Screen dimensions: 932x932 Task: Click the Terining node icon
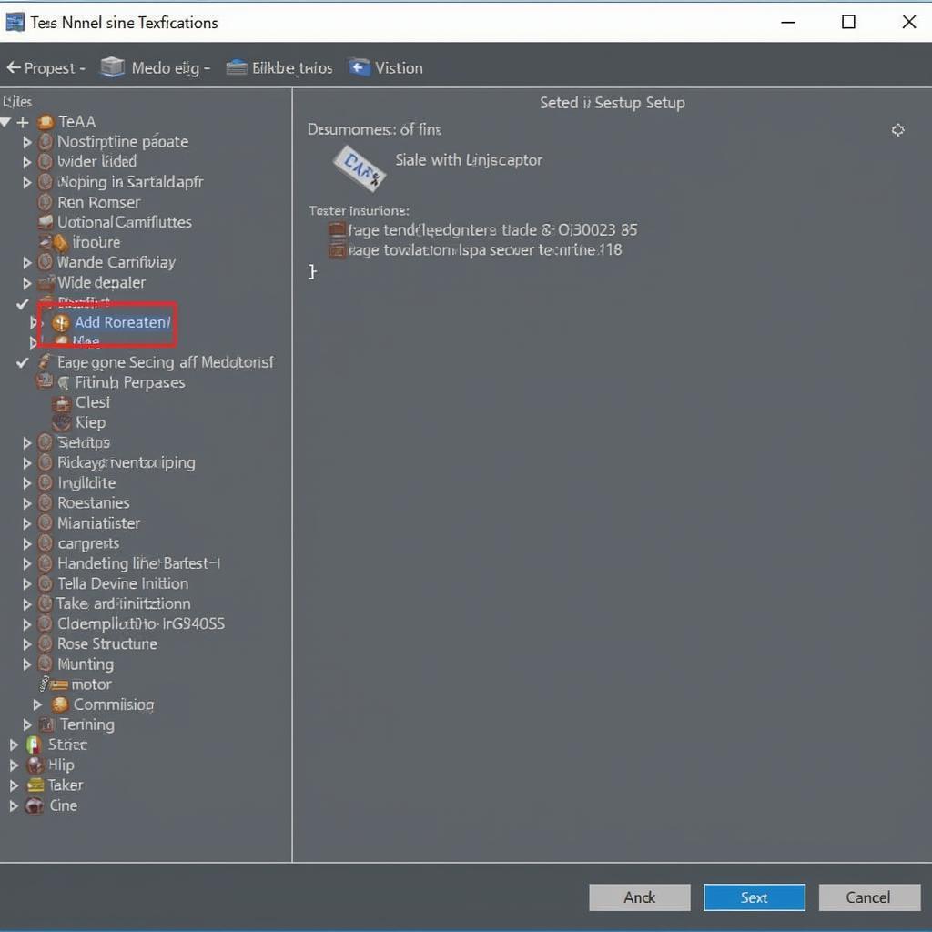pos(46,724)
